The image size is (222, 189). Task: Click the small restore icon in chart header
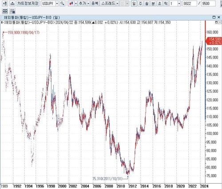tap(216, 22)
